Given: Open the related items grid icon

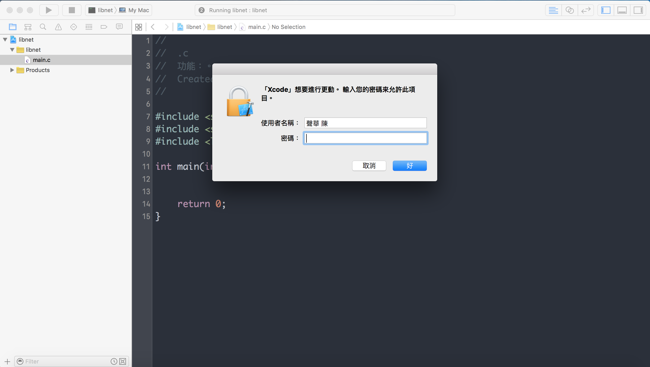Looking at the screenshot, I should (139, 27).
